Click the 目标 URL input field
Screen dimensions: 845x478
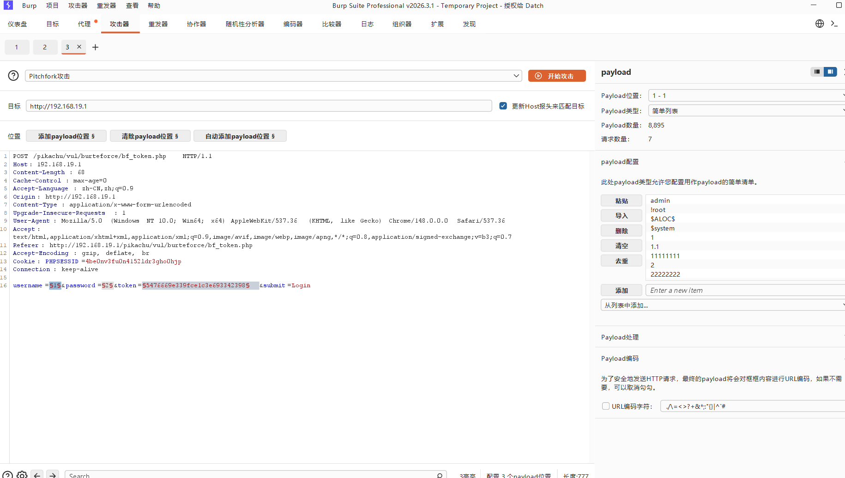click(259, 106)
